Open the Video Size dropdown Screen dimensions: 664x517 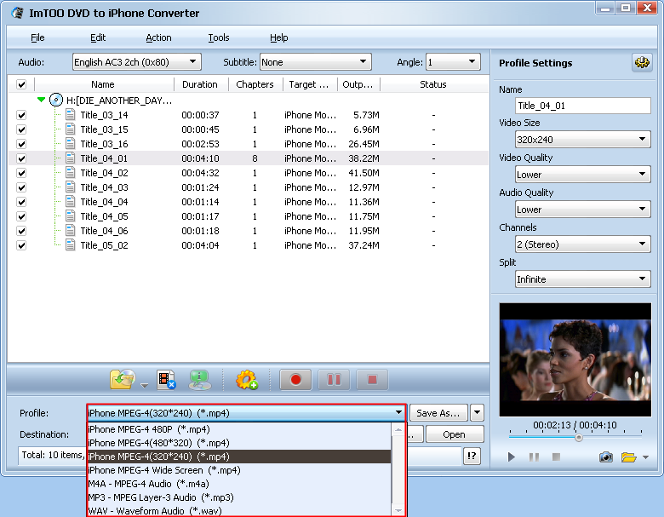tap(582, 139)
